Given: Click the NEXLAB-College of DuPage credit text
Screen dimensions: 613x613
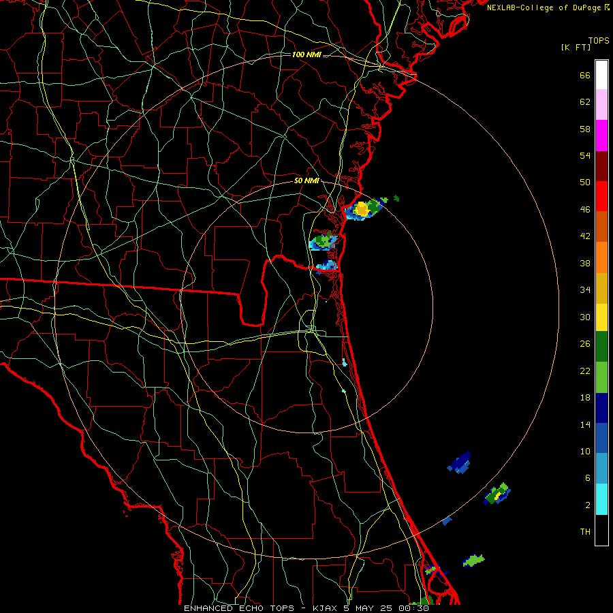Looking at the screenshot, I should [548, 7].
